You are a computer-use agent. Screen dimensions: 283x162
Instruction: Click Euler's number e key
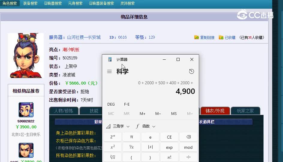[x=150, y=137]
